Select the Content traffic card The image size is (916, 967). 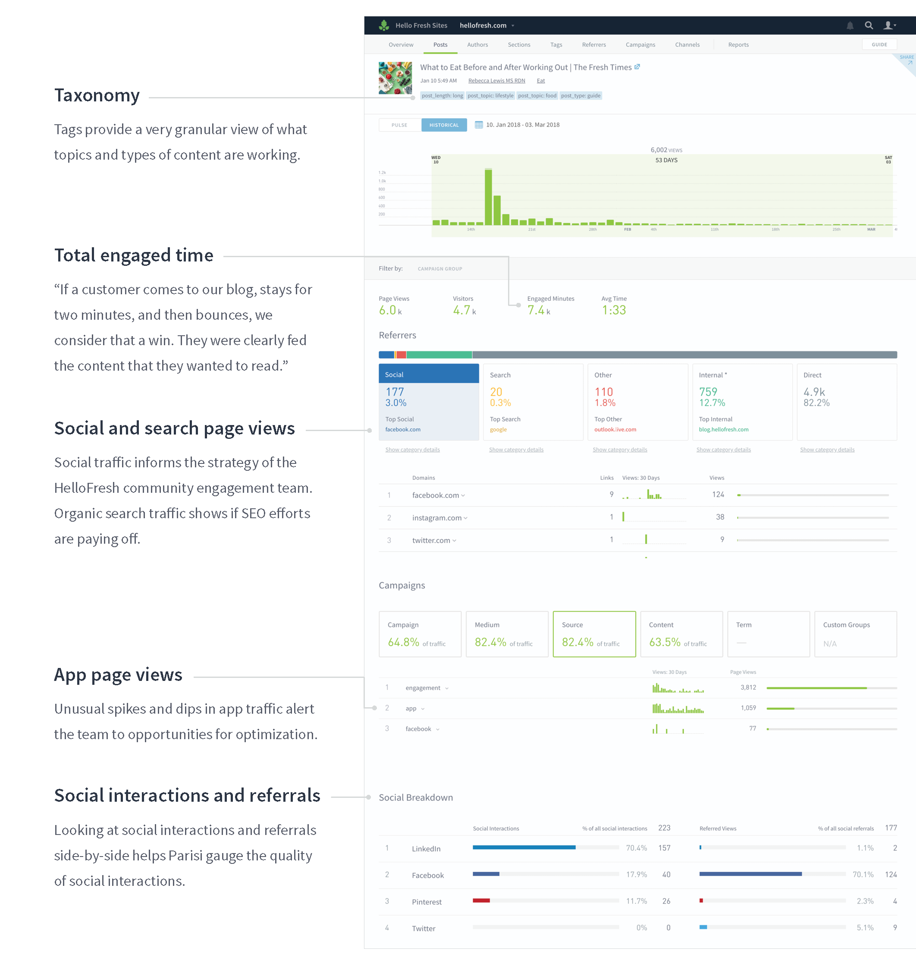click(x=681, y=634)
